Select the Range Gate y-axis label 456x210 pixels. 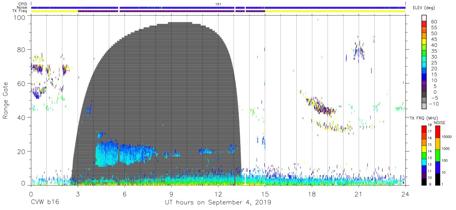click(6, 101)
